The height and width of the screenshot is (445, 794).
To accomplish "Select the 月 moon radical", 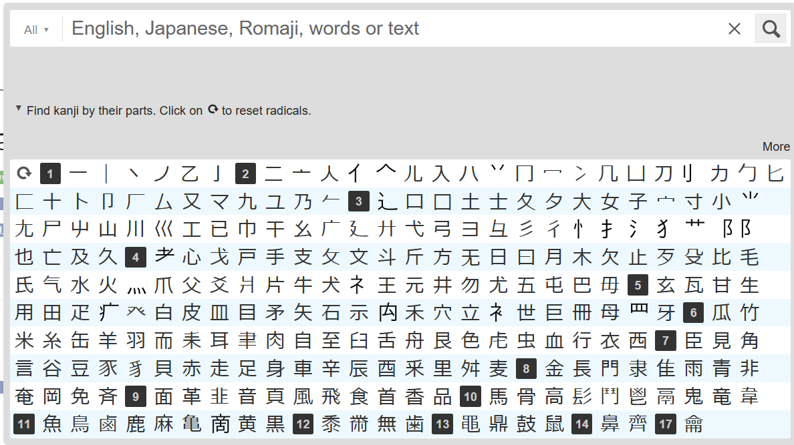I will (x=554, y=257).
